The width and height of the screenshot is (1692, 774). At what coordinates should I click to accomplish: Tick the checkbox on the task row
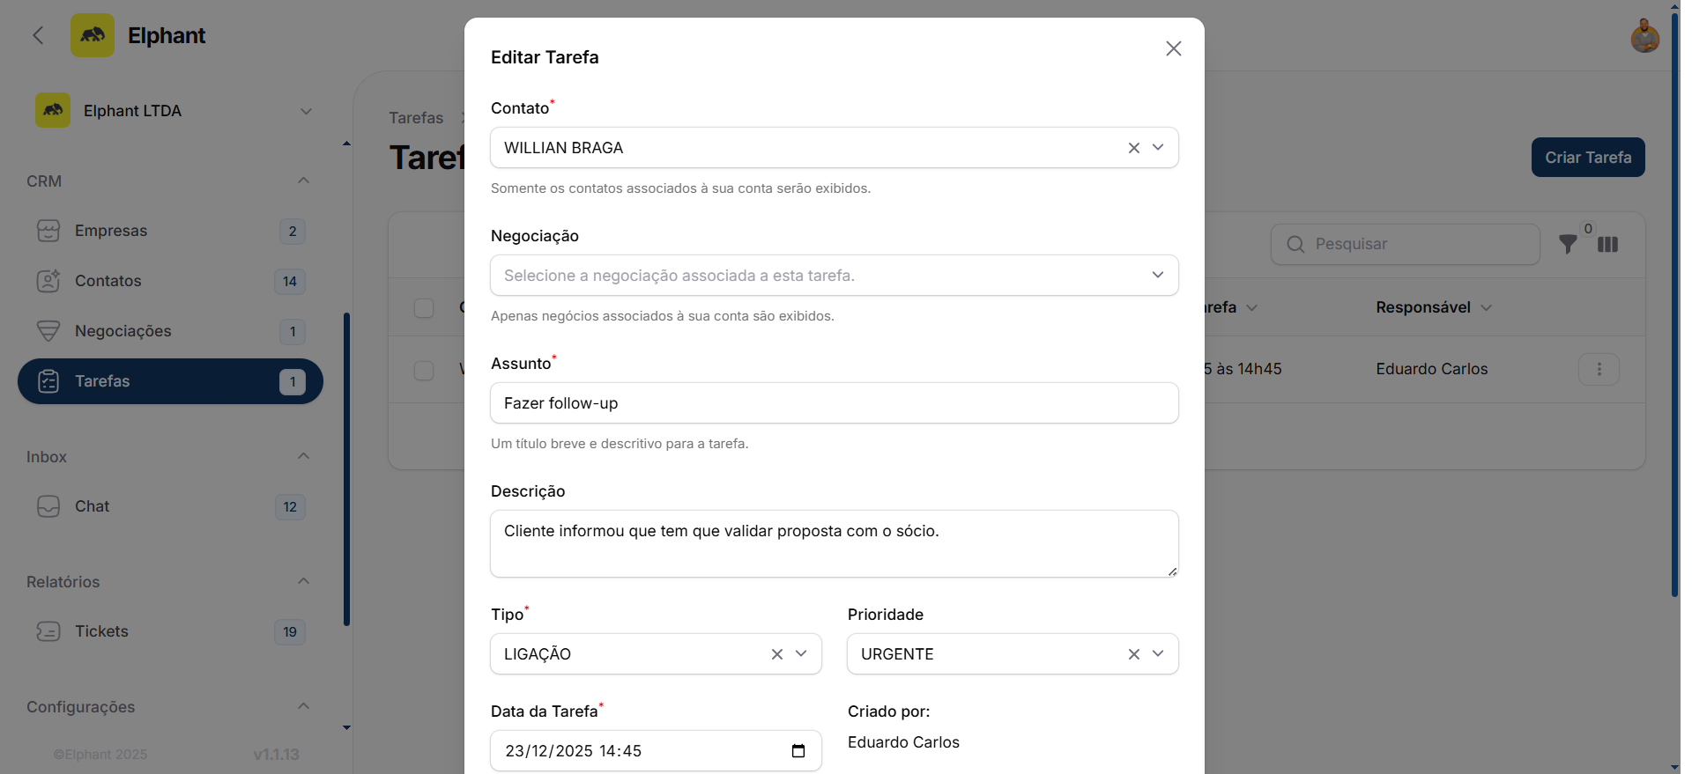424,370
